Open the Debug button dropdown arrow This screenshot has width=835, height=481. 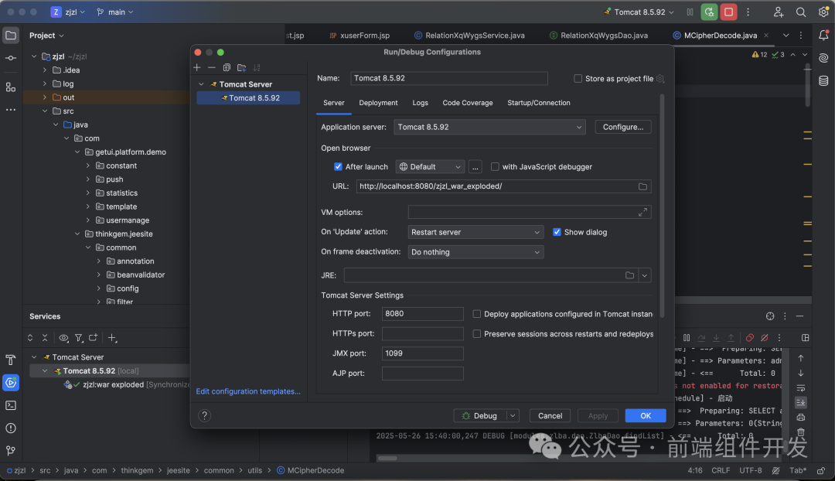click(x=513, y=415)
